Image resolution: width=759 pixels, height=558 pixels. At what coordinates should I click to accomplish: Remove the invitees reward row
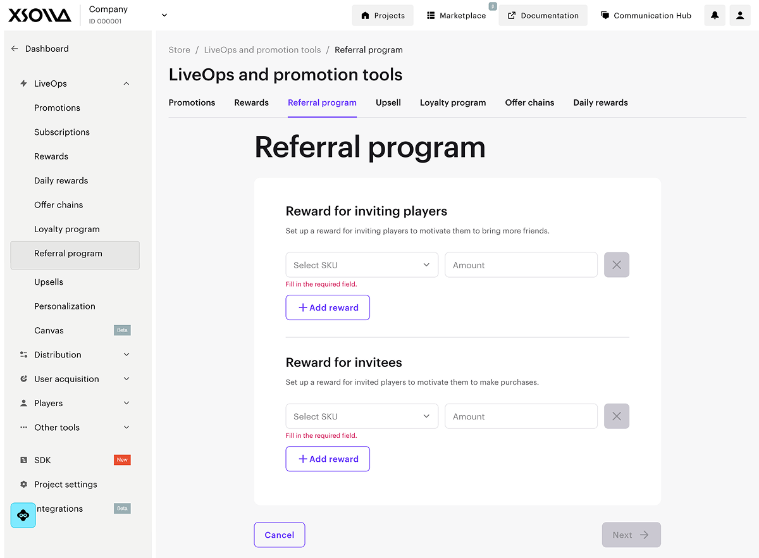tap(617, 416)
